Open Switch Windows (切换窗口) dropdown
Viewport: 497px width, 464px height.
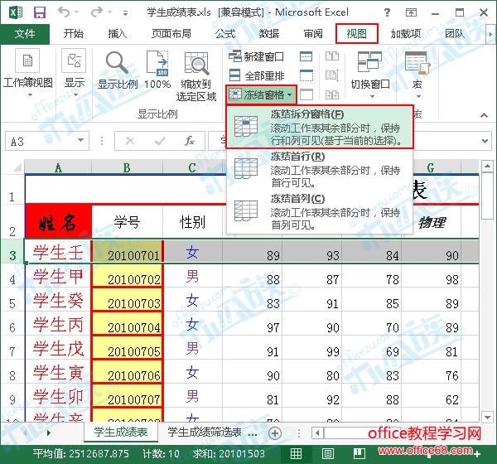370,75
